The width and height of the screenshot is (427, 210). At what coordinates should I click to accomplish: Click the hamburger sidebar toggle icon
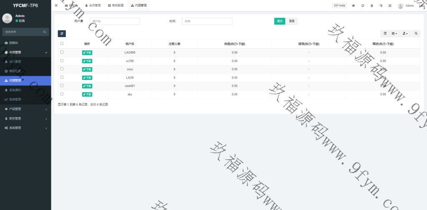tap(56, 5)
